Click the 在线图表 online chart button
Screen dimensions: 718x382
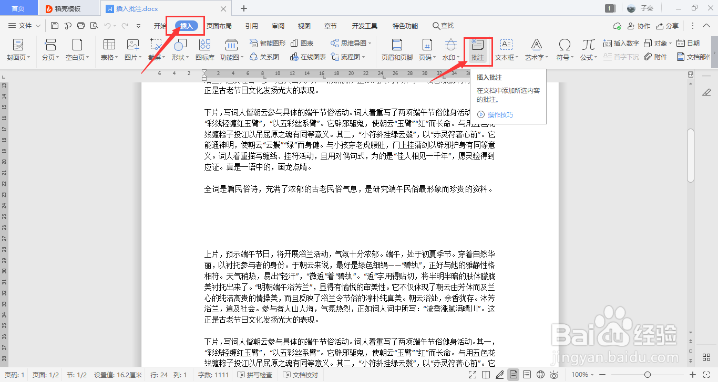[x=307, y=57]
